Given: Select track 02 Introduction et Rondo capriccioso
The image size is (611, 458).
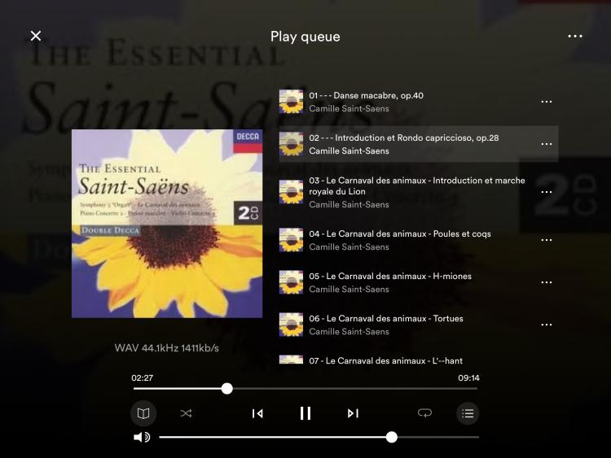Looking at the screenshot, I should click(x=419, y=144).
